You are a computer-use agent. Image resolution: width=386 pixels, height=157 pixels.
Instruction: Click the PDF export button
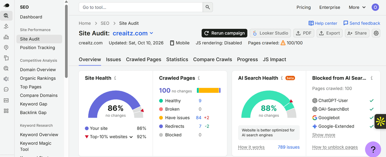pyautogui.click(x=303, y=33)
